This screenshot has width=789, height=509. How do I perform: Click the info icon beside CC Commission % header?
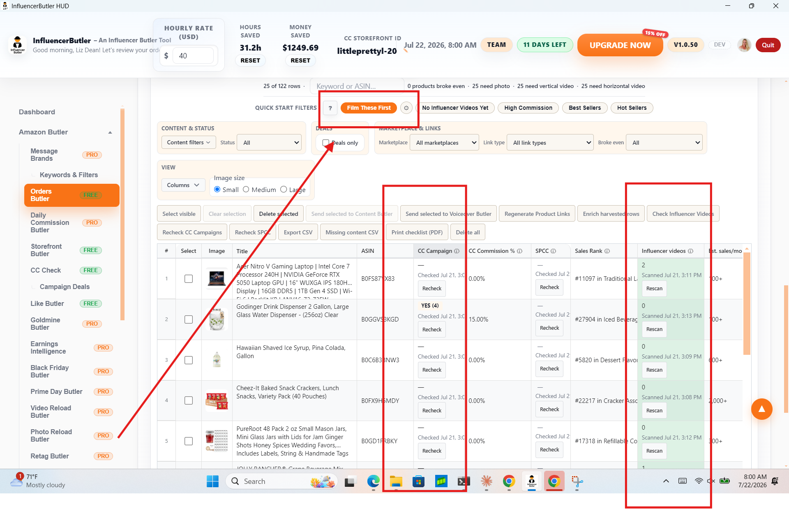[x=519, y=251]
